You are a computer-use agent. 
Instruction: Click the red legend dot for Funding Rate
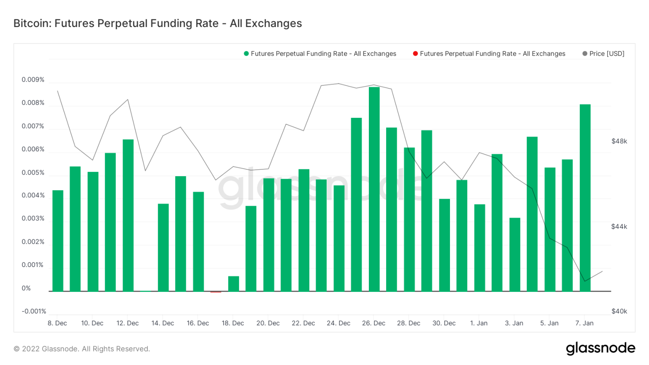(x=415, y=54)
